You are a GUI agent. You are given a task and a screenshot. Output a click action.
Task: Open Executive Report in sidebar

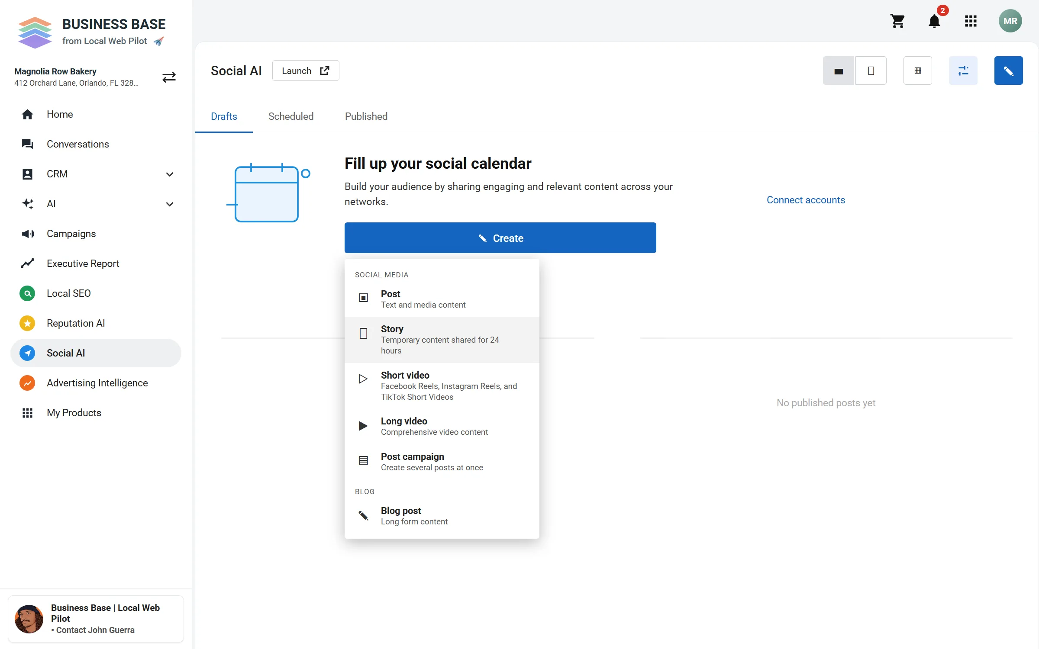point(96,263)
